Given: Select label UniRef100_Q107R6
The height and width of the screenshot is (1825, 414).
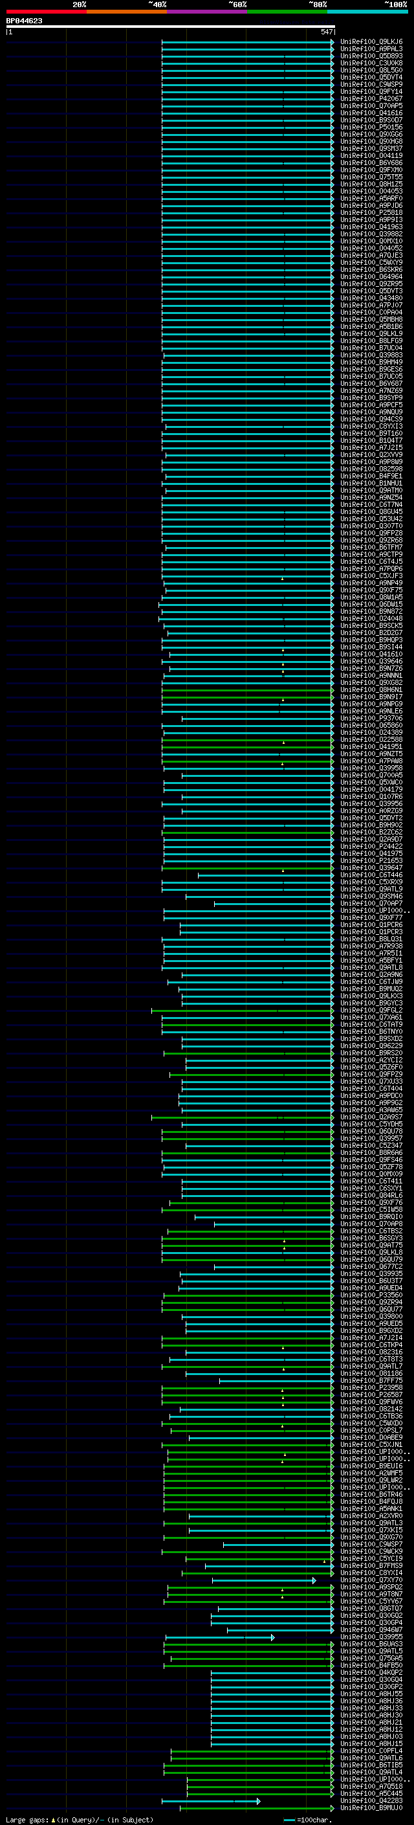Looking at the screenshot, I should coord(371,796).
